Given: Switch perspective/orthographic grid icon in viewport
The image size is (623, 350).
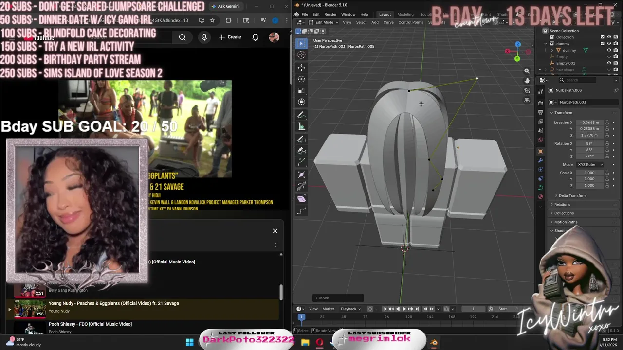Looking at the screenshot, I should coord(527,100).
